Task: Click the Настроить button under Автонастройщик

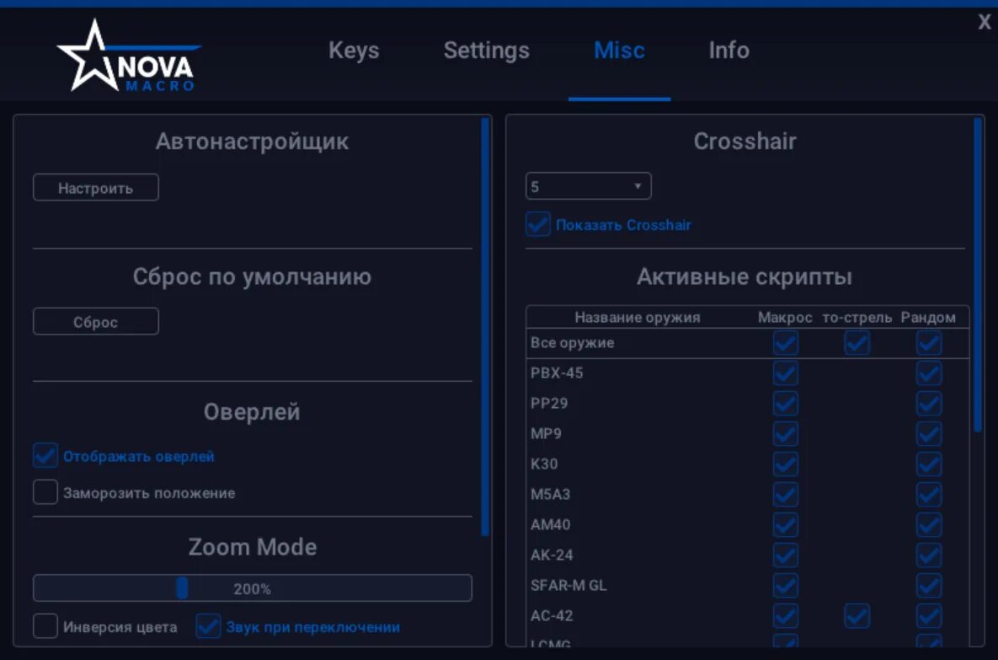Action: coord(95,187)
